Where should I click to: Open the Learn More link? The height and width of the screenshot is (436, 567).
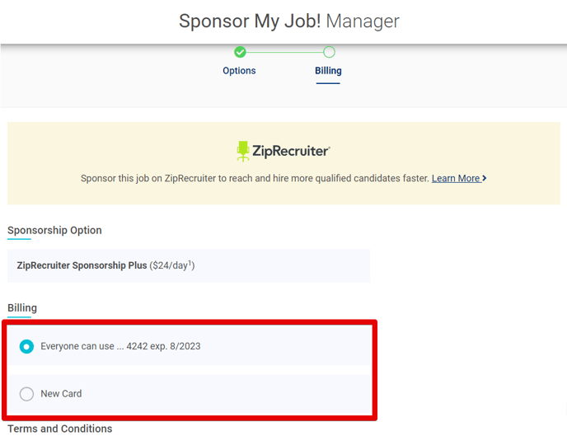(x=456, y=178)
